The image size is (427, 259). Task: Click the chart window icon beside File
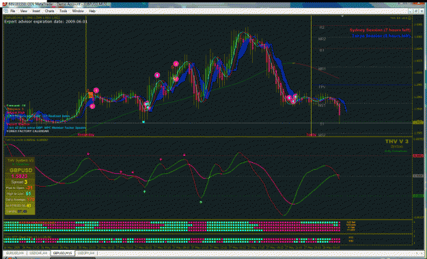point(5,11)
